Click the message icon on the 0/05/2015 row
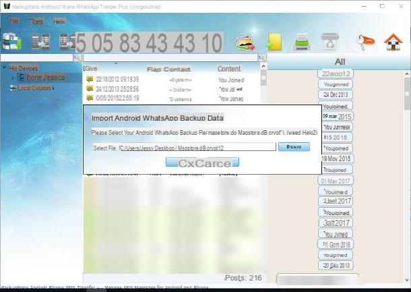The height and width of the screenshot is (292, 411). 90,98
